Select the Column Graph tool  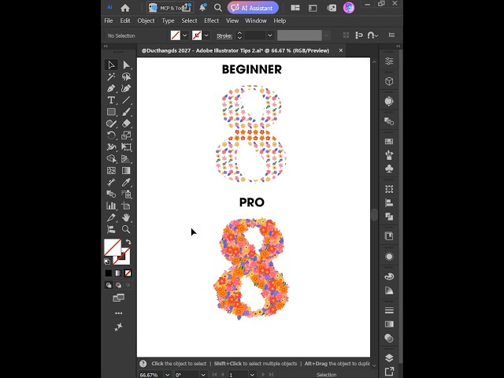pos(111,206)
